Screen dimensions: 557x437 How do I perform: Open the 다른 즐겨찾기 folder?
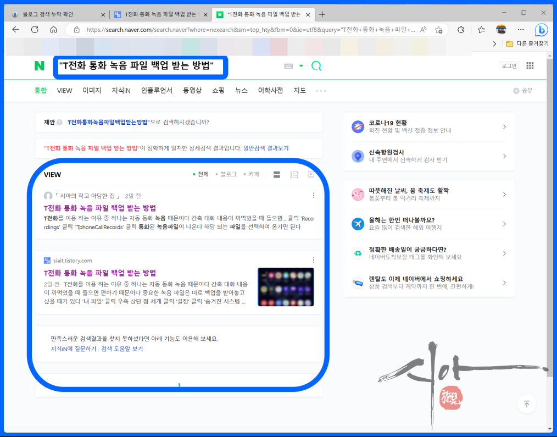click(527, 43)
